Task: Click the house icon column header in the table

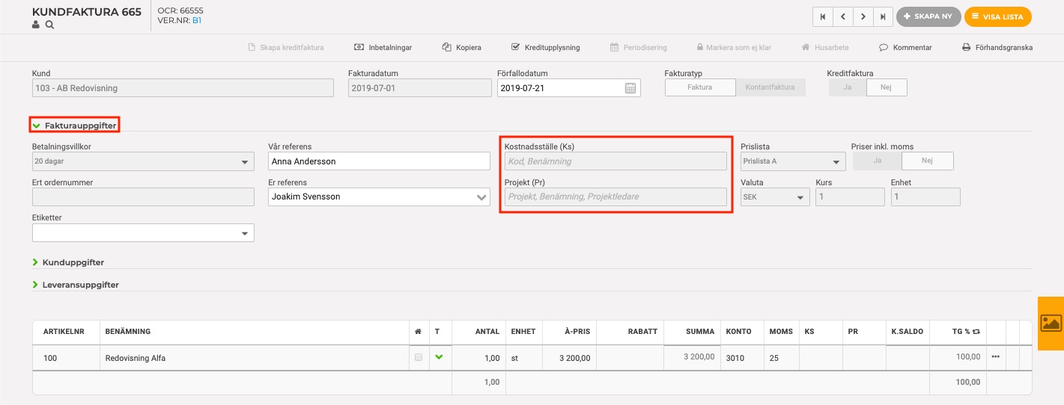Action: point(418,331)
